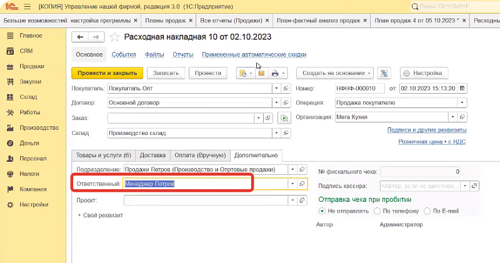Screen dimensions: 500x263
Task: Expand Заказ dropdown list
Action: (x=259, y=118)
